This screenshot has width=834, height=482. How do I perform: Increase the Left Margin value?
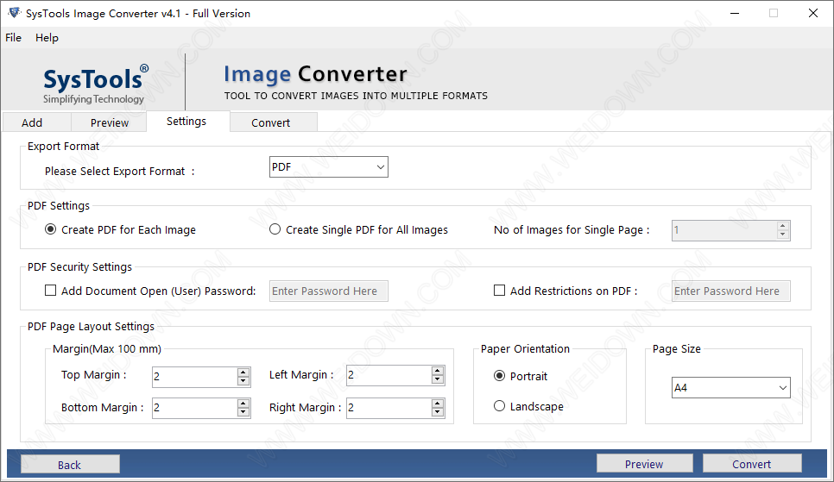(x=437, y=371)
